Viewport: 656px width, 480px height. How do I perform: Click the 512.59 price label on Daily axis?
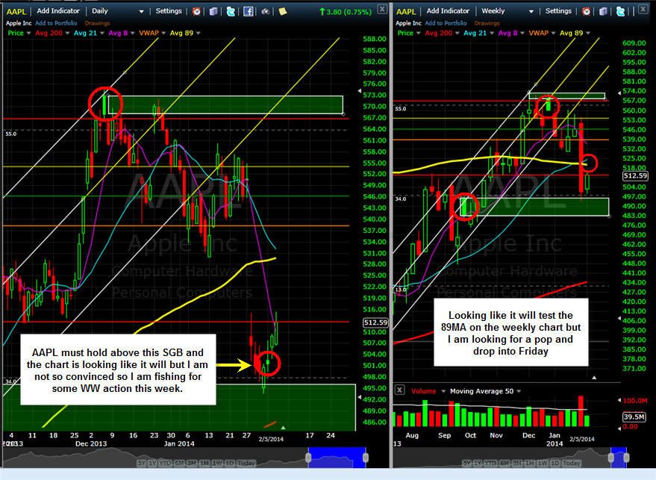pos(375,322)
